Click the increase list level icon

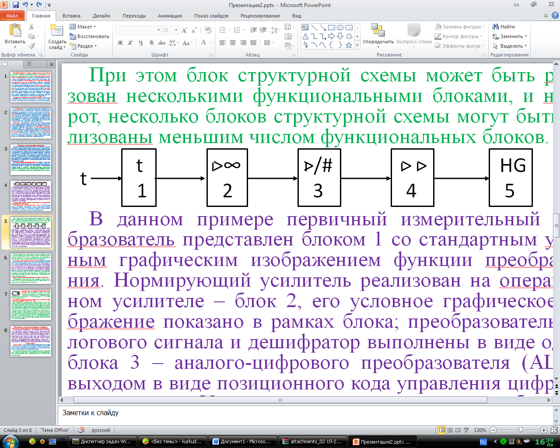pos(263,30)
